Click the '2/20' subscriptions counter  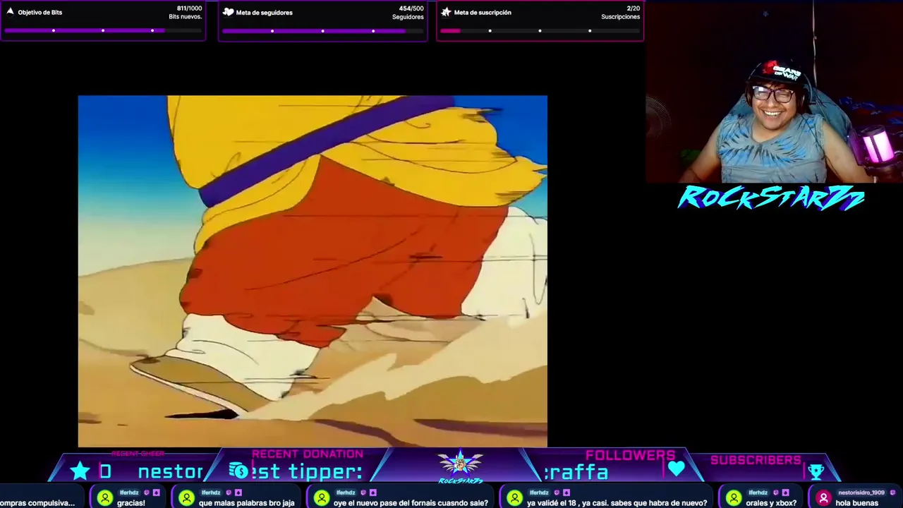pos(633,8)
